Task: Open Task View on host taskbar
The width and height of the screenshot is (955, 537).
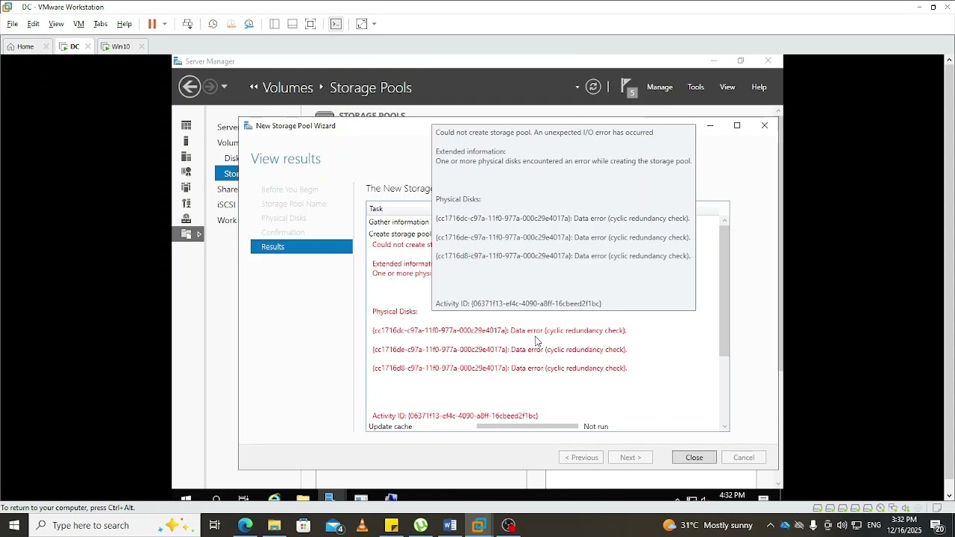Action: coord(214,525)
